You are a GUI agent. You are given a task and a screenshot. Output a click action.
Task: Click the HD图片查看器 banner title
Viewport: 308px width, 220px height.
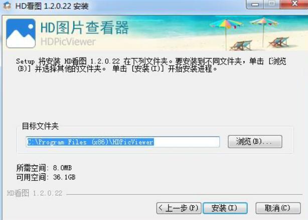84,28
